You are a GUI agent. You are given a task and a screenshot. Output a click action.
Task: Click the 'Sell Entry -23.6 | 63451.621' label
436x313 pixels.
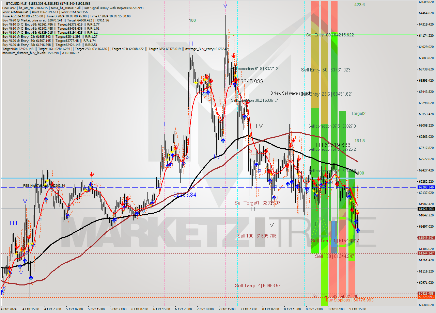326,94
